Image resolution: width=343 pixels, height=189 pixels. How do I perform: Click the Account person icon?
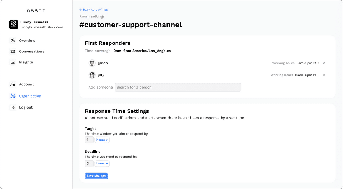[13, 84]
